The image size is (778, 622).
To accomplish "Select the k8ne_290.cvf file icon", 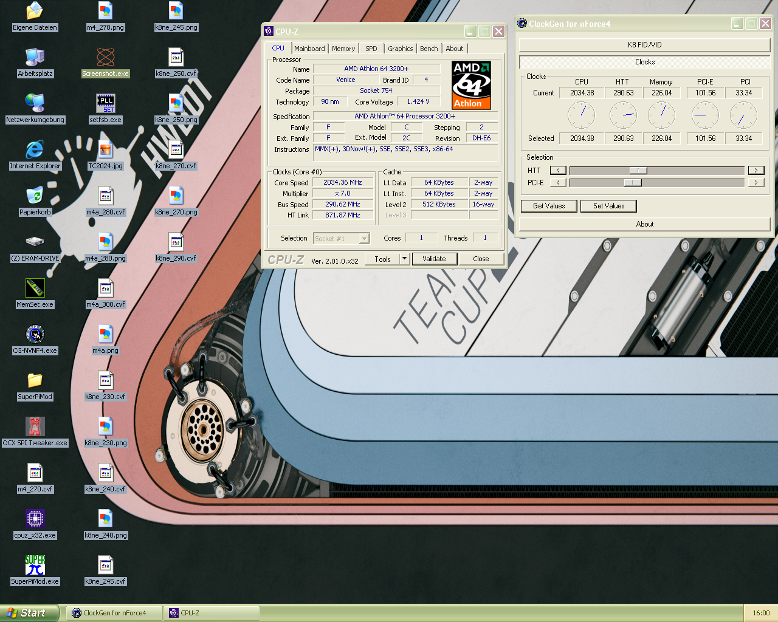I will [176, 247].
